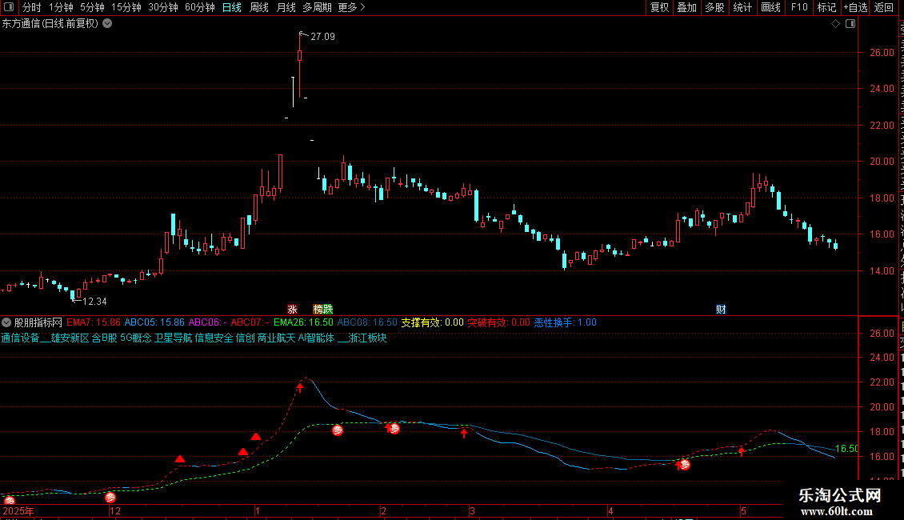Click the EMA7: 15.86 indicator value
Screen dimensions: 904x520
coord(94,322)
